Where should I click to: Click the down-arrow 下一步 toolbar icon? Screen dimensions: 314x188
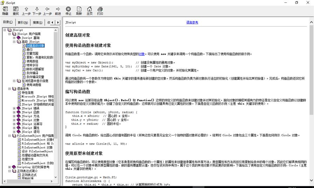point(37,9)
